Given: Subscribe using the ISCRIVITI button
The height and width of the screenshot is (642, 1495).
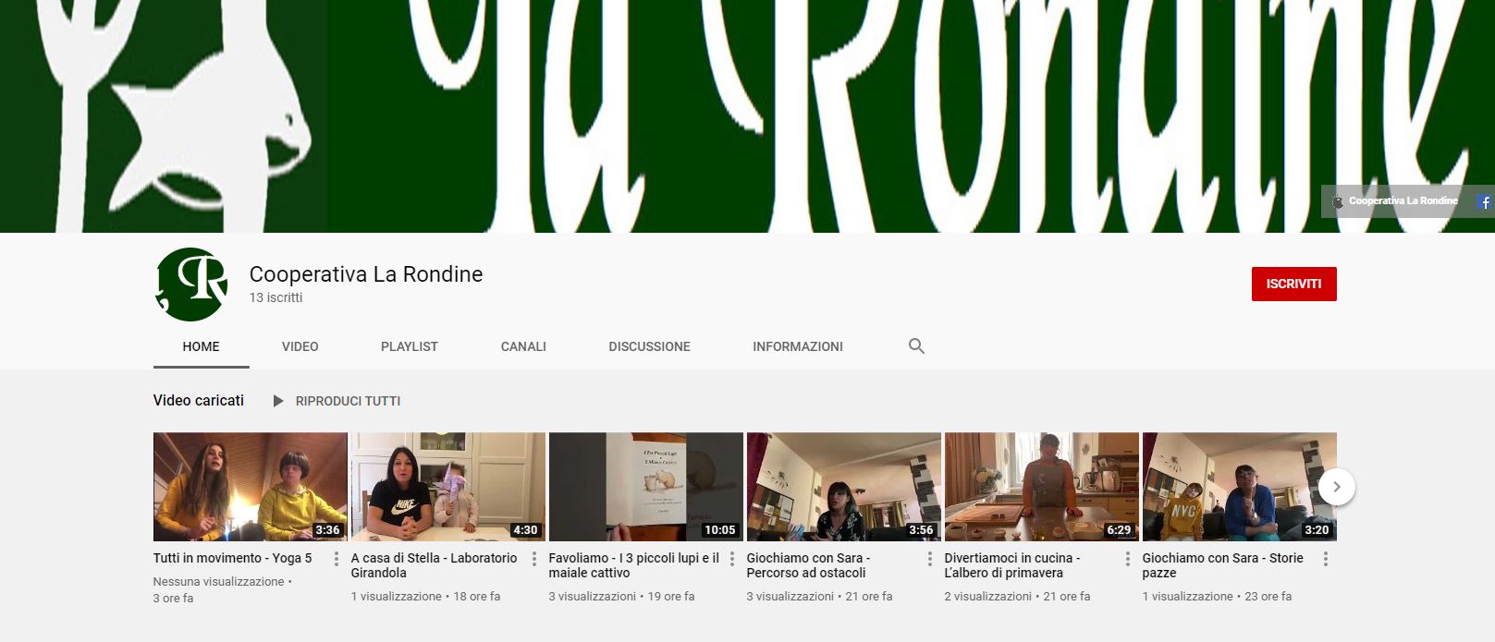Looking at the screenshot, I should point(1293,284).
